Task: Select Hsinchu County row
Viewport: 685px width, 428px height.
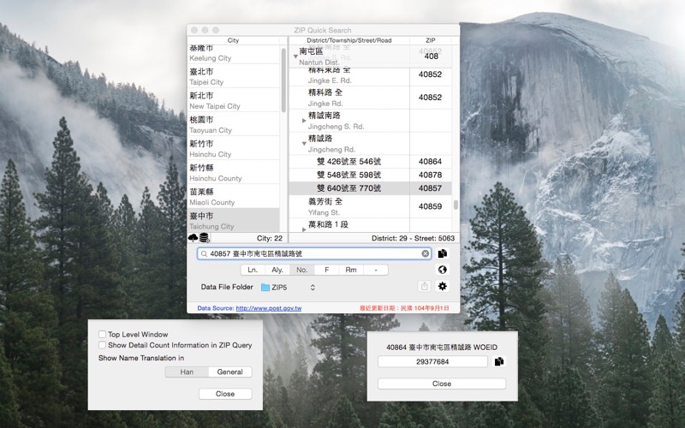Action: (233, 172)
